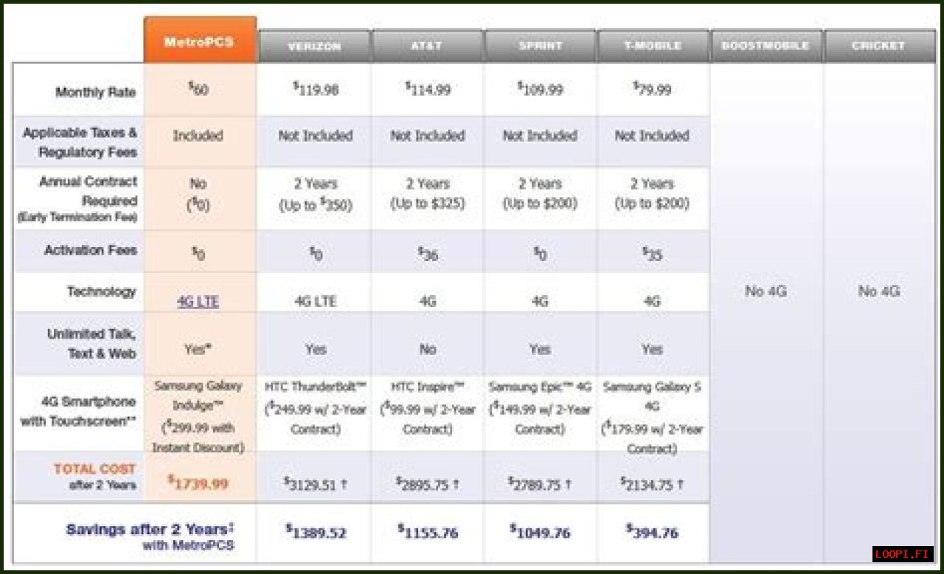Screen dimensions: 944x574
Task: Click Verizon monthly rate $119.98
Action: click(315, 90)
